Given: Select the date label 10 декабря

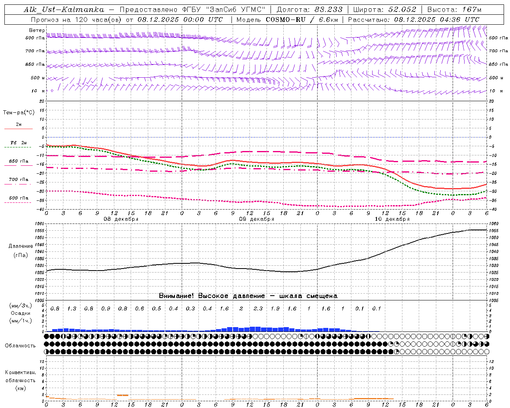Looking at the screenshot, I should coord(392,219).
